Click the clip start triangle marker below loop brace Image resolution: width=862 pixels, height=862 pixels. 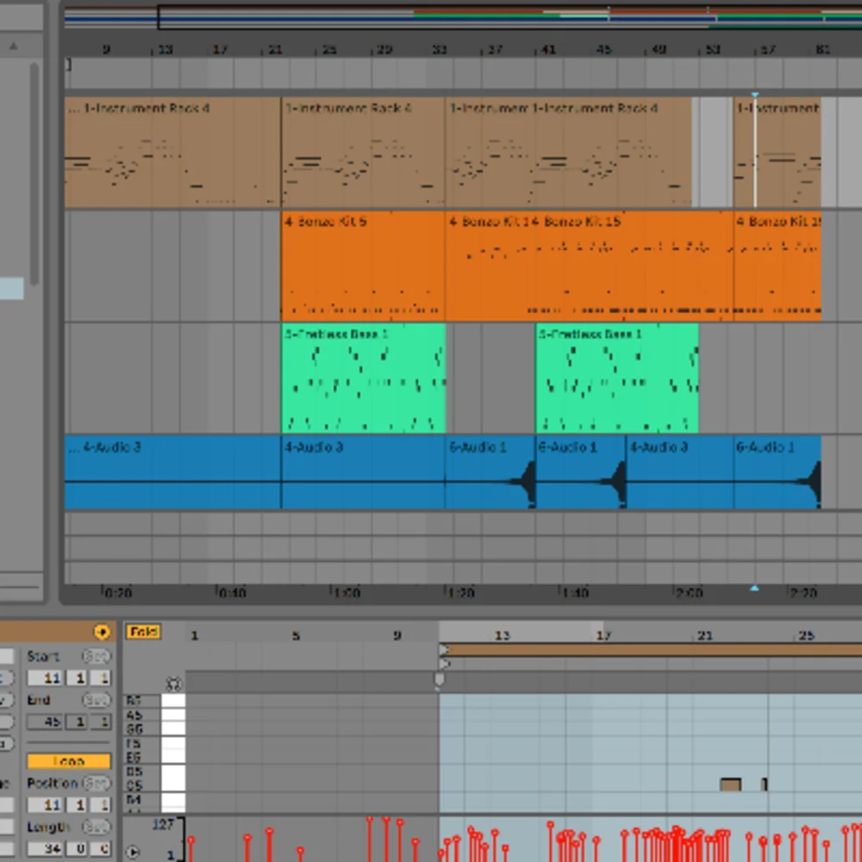point(445,664)
